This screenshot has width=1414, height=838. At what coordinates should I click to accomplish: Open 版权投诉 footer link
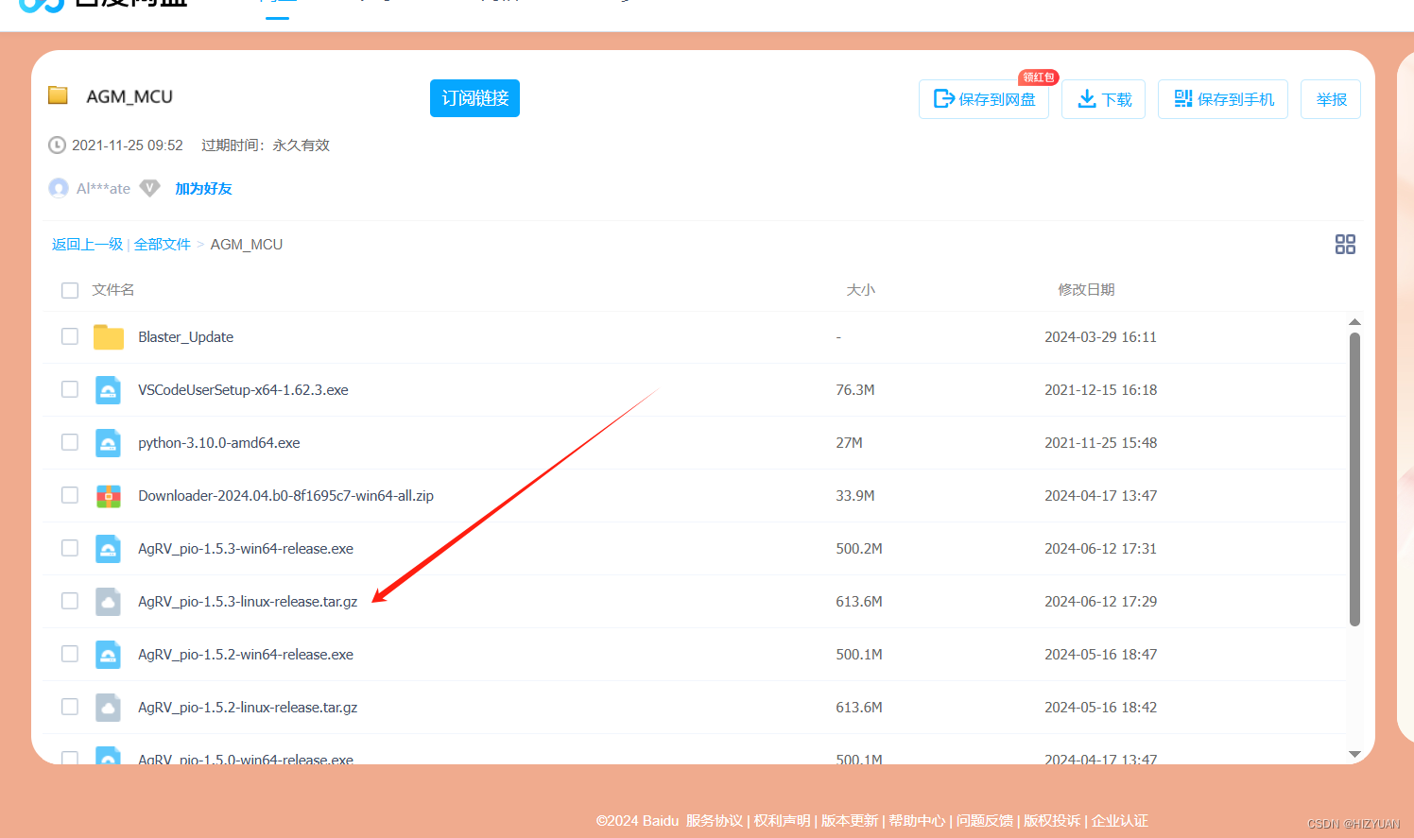[x=1052, y=821]
